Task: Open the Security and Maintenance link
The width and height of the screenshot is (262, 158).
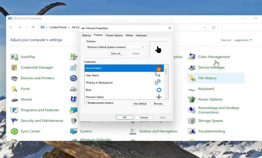Action: [x=42, y=121]
